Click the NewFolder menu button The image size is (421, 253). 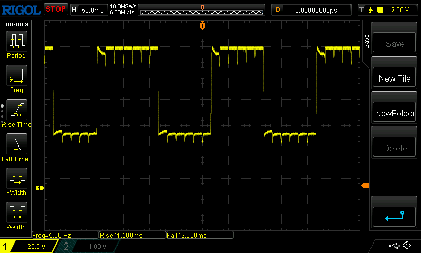395,113
